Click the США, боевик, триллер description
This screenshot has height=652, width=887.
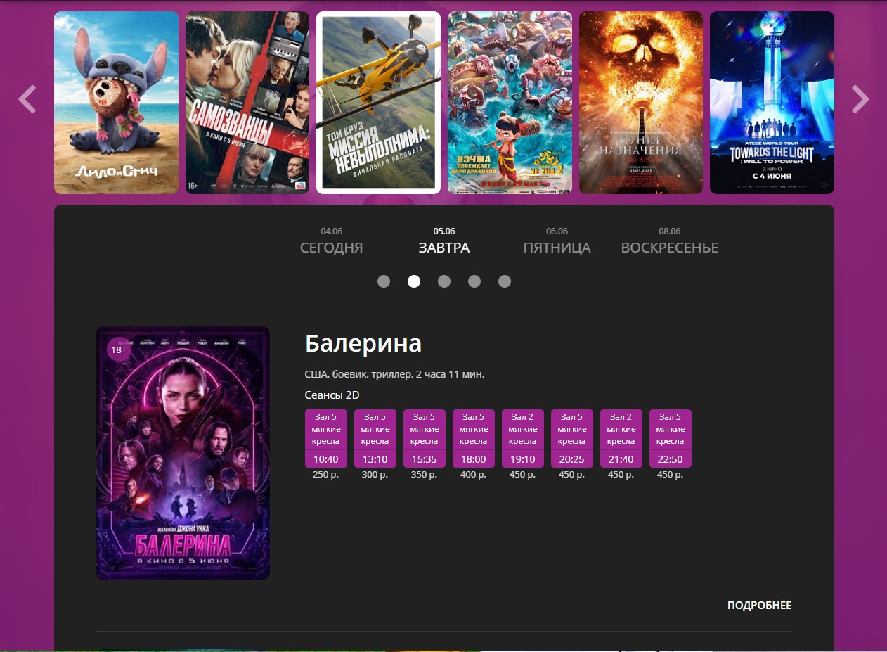pyautogui.click(x=395, y=374)
